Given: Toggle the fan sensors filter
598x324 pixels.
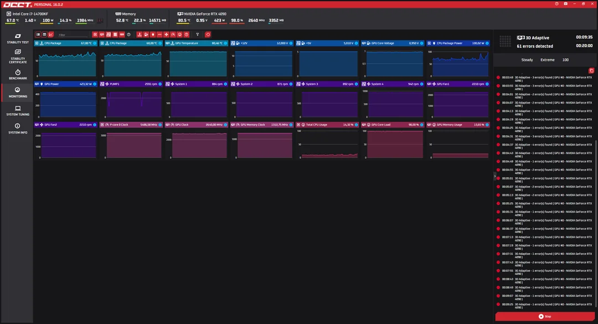Looking at the screenshot, I should click(x=166, y=34).
